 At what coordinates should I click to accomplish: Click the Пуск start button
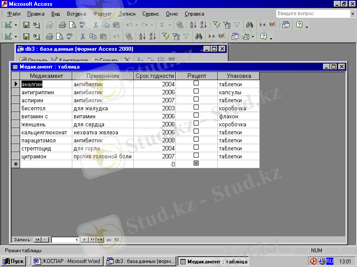coord(14,261)
